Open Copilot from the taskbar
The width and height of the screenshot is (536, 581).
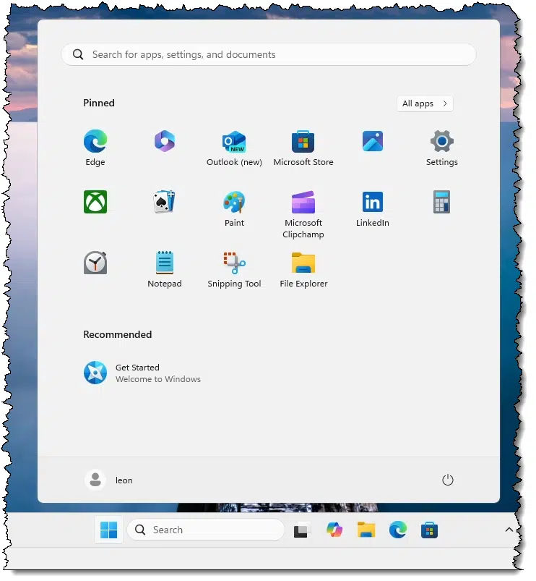coord(334,530)
